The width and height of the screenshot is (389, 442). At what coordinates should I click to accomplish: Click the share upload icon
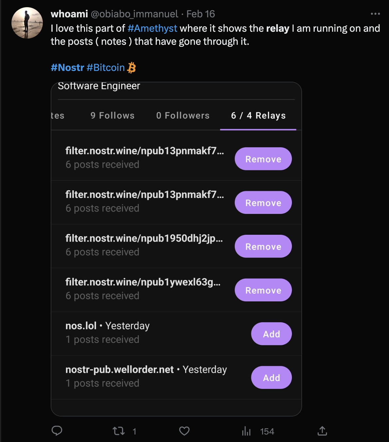click(x=322, y=431)
